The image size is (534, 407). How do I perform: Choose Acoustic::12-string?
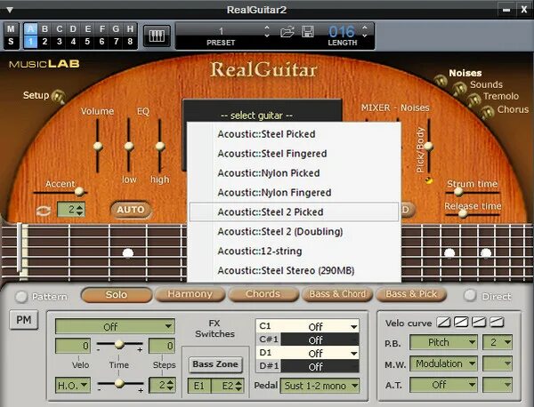pos(294,251)
